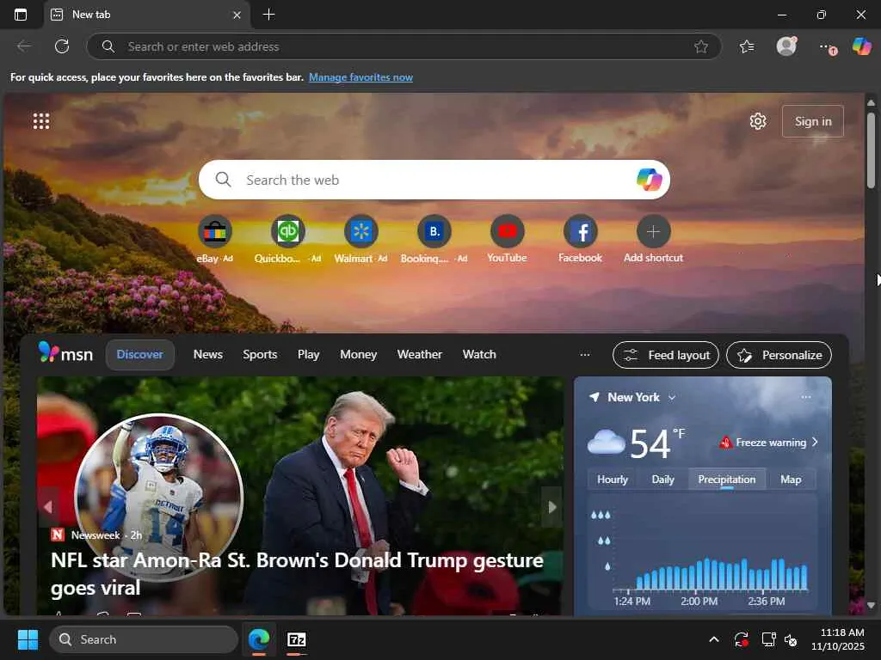Click the page vertical scrollbar thumb
The image size is (881, 660).
pos(871,150)
